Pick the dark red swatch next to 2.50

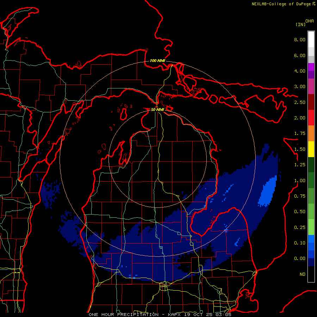(x=311, y=102)
